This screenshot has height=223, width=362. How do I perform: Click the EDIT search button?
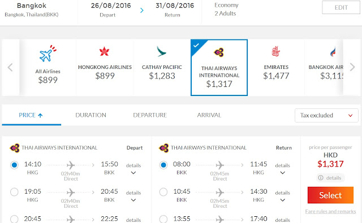pos(341,7)
